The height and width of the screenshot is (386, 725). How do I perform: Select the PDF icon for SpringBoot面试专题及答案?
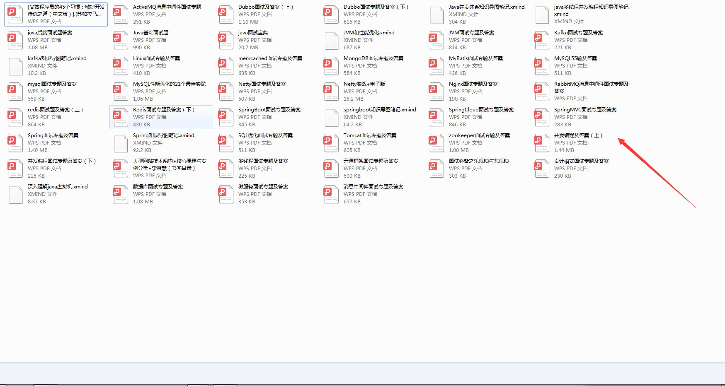click(226, 117)
